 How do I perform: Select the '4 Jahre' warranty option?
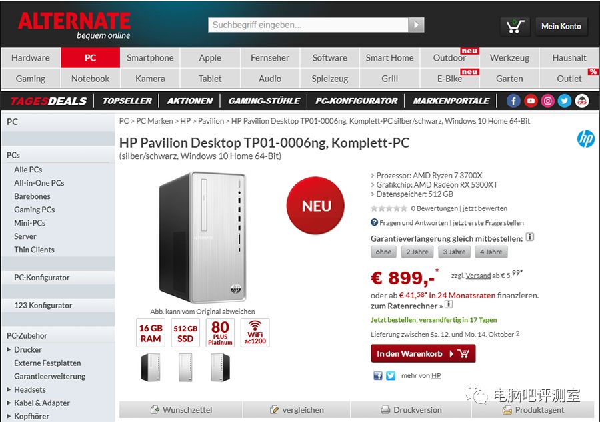tap(491, 252)
